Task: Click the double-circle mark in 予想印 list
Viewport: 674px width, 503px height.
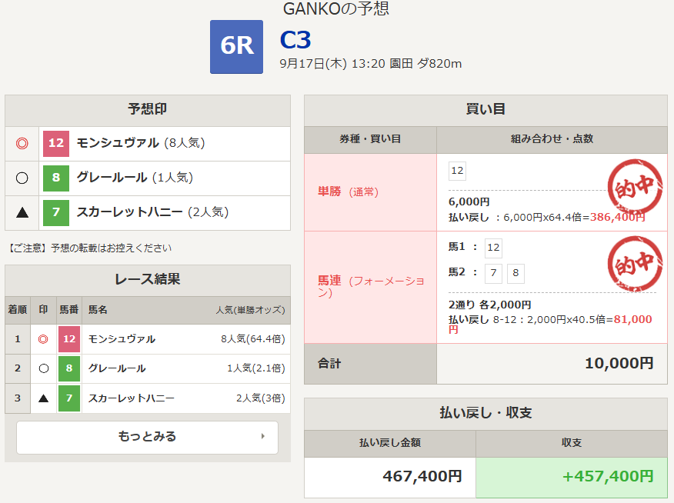Action: 22,143
